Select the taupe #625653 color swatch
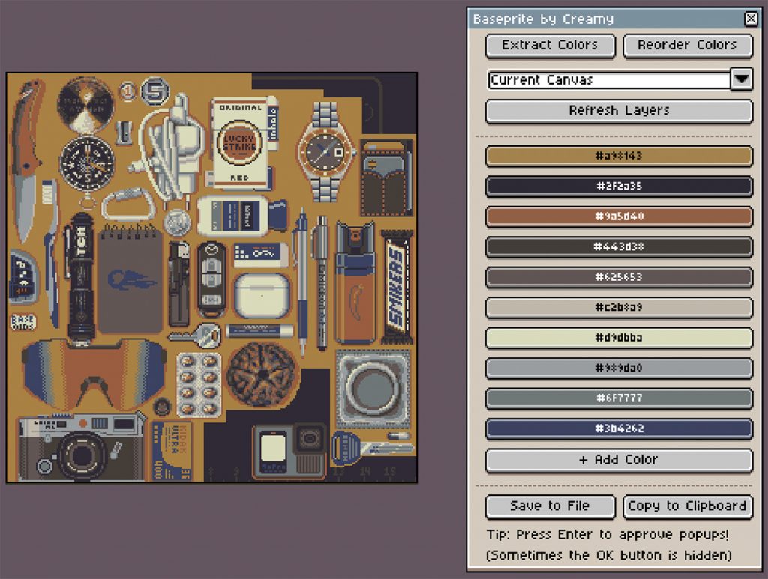Viewport: 768px width, 579px height. tap(619, 277)
